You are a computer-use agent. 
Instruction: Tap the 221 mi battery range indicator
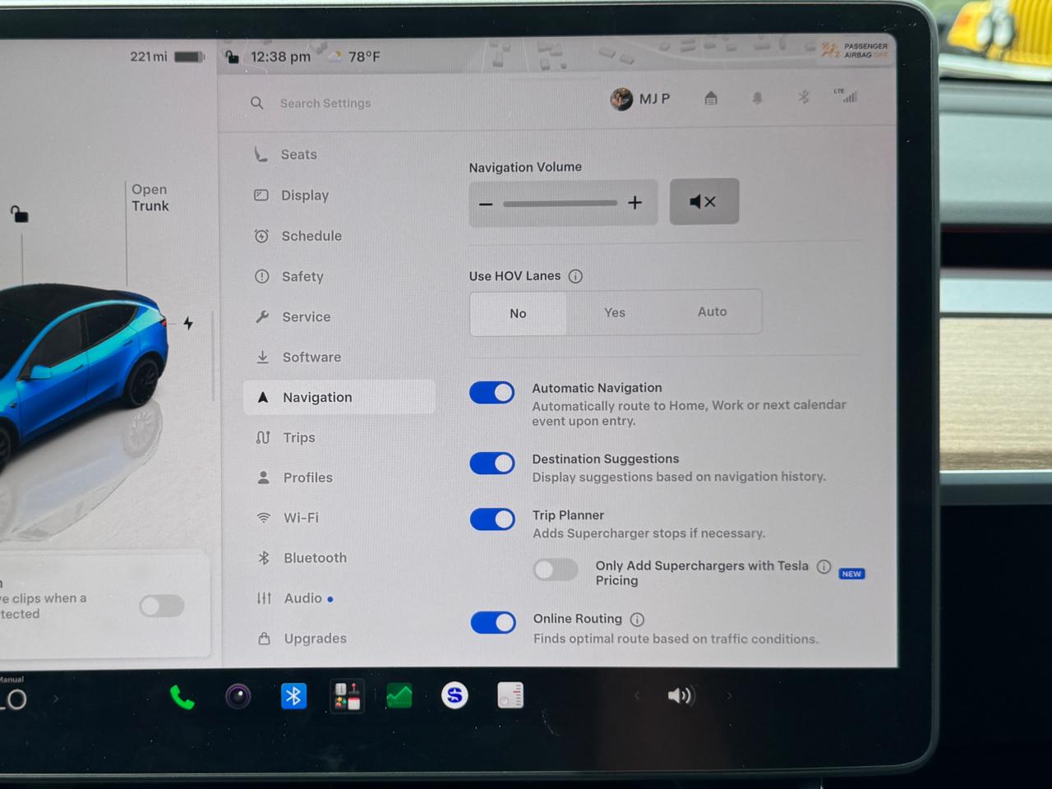point(167,57)
